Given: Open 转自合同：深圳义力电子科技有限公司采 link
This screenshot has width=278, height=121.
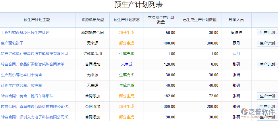Looking at the screenshot, I should [36, 117].
